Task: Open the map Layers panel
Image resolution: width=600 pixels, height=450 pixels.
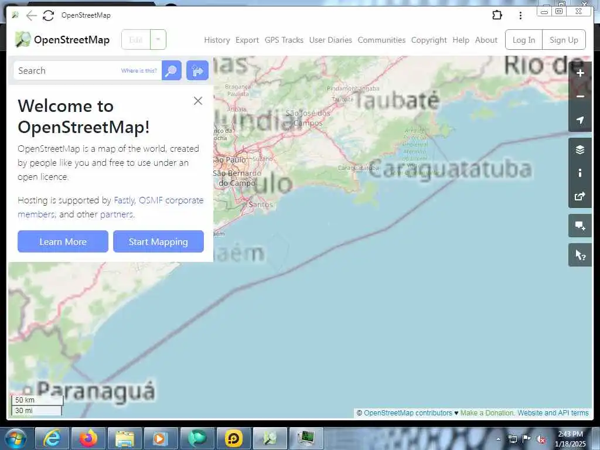Action: tap(580, 149)
